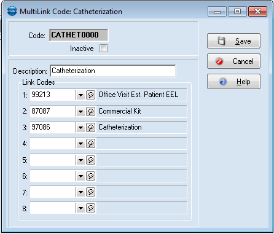The height and width of the screenshot is (234, 274).
Task: Close the MultiLink Code window
Action: [257, 11]
